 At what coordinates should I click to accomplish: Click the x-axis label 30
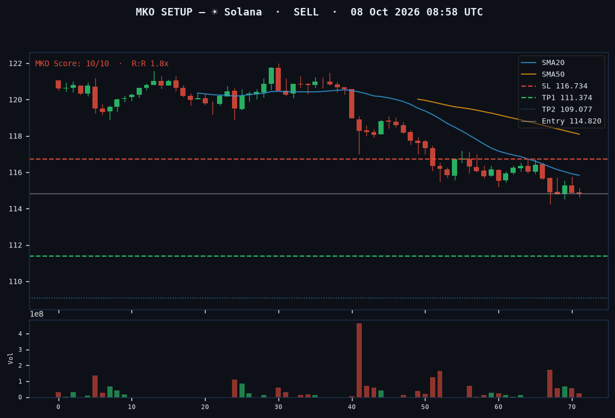279,407
